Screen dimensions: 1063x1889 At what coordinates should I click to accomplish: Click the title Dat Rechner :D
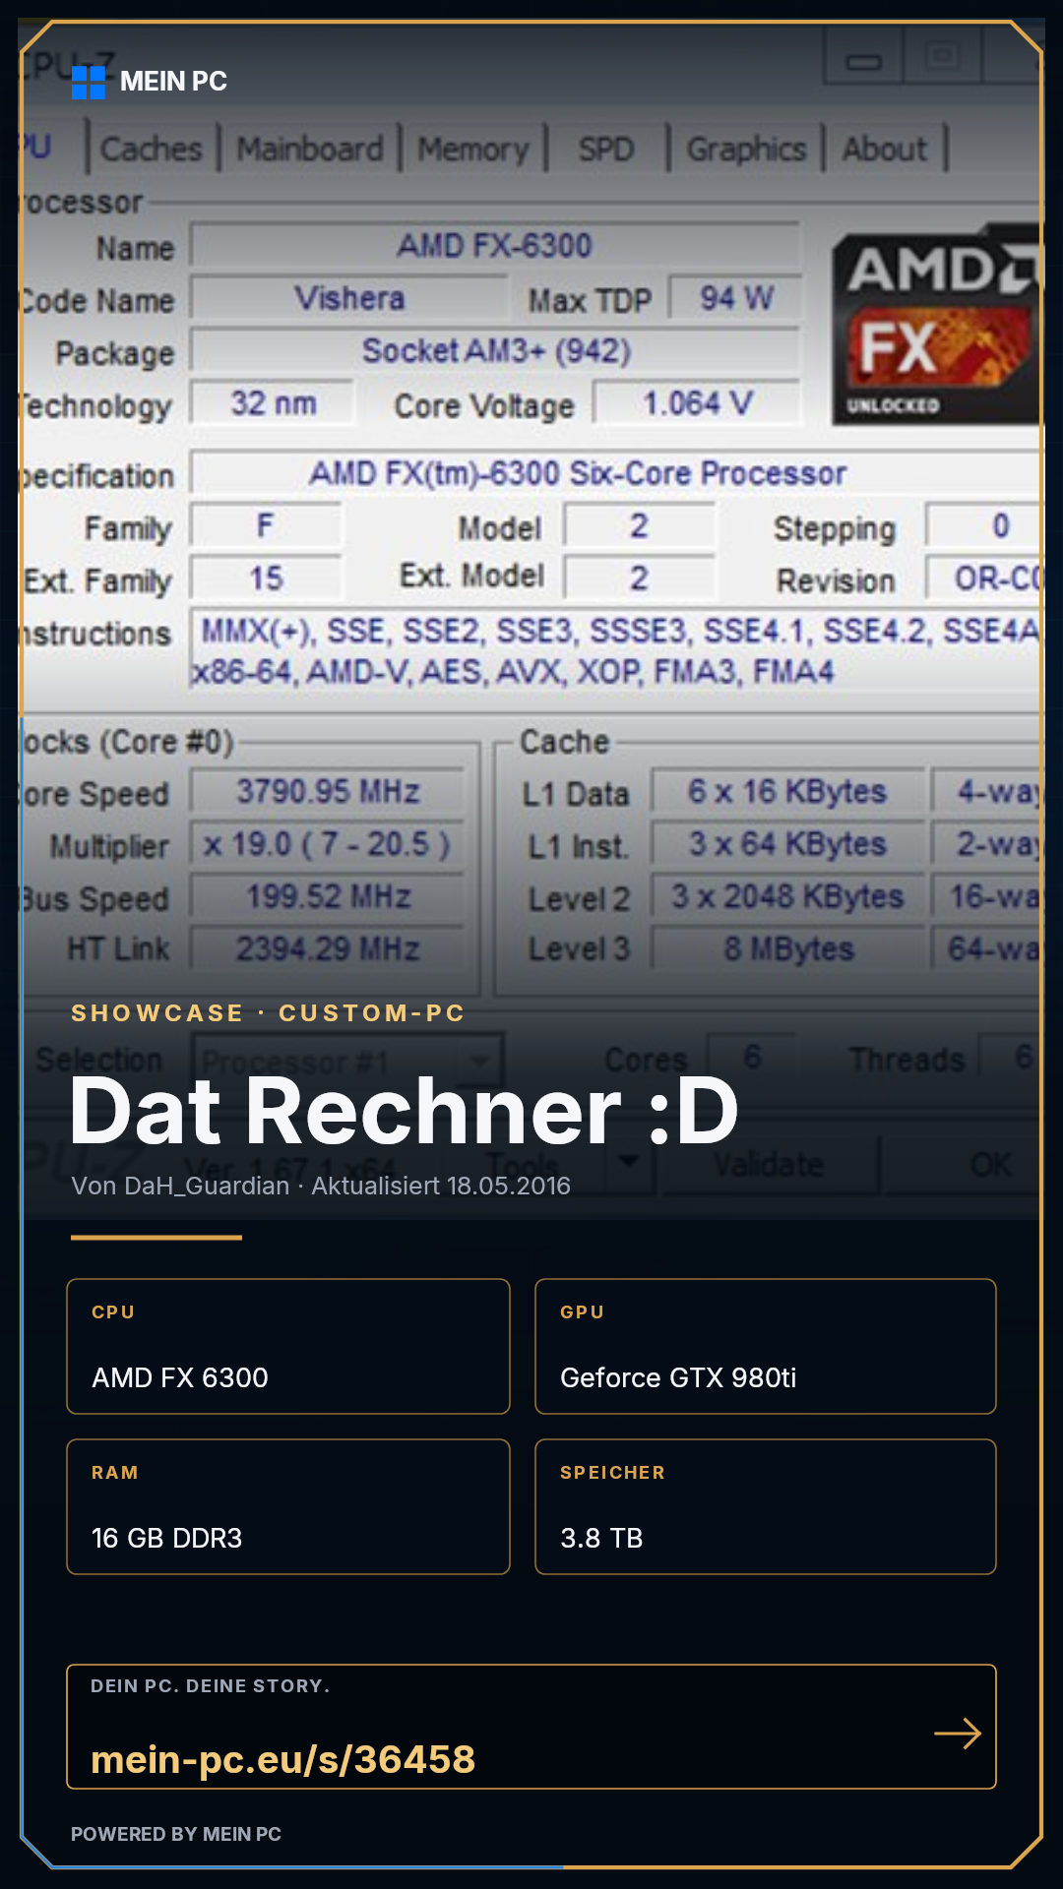[405, 1111]
